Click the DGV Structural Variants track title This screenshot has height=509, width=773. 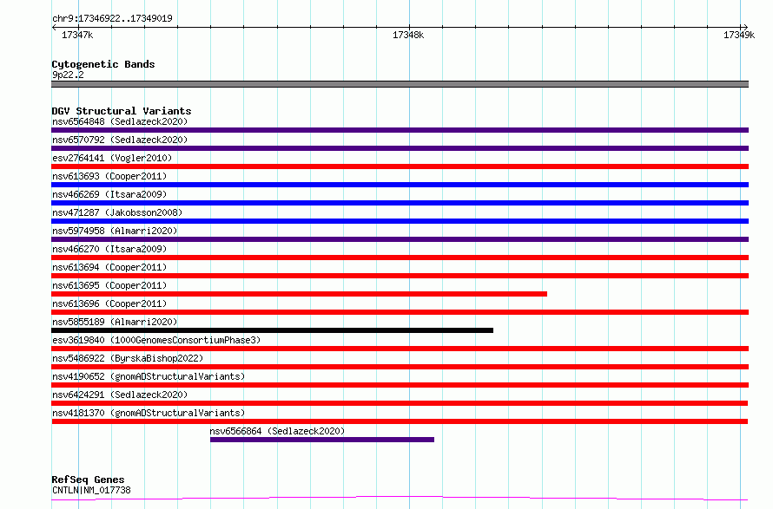pyautogui.click(x=122, y=111)
